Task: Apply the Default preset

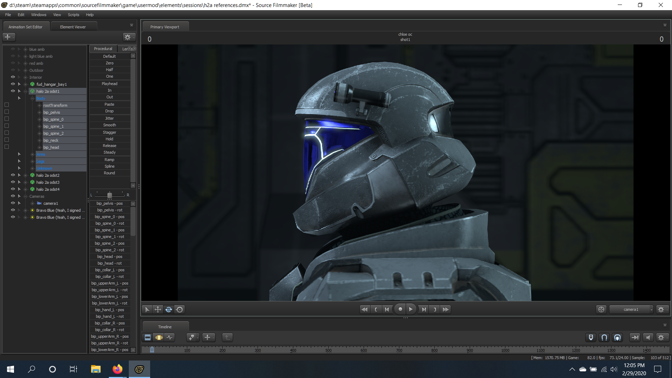Action: click(110, 56)
